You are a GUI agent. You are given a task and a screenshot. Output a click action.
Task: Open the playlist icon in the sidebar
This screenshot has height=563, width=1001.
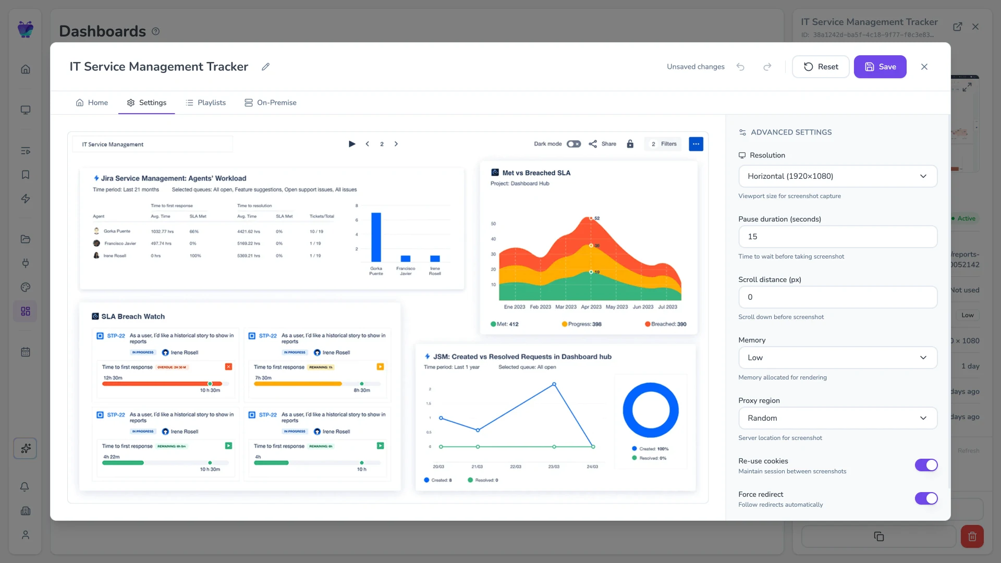point(26,151)
